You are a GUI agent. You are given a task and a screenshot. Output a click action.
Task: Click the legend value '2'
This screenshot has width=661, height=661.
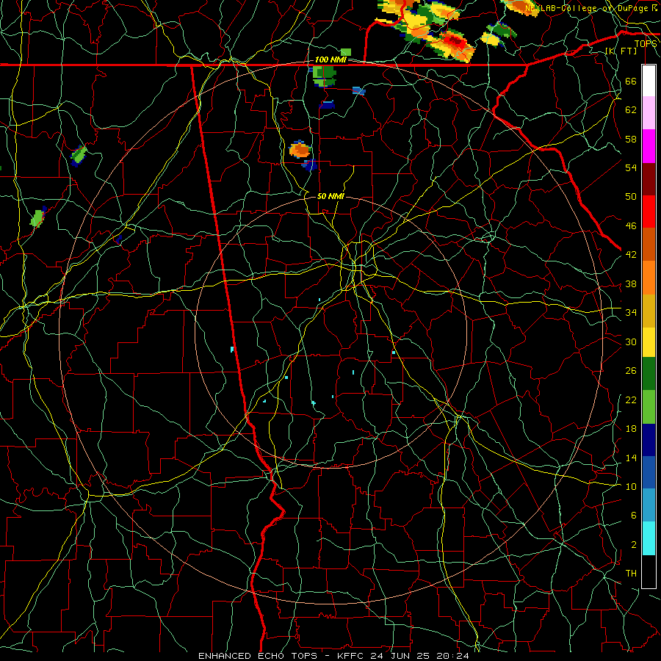pyautogui.click(x=633, y=544)
